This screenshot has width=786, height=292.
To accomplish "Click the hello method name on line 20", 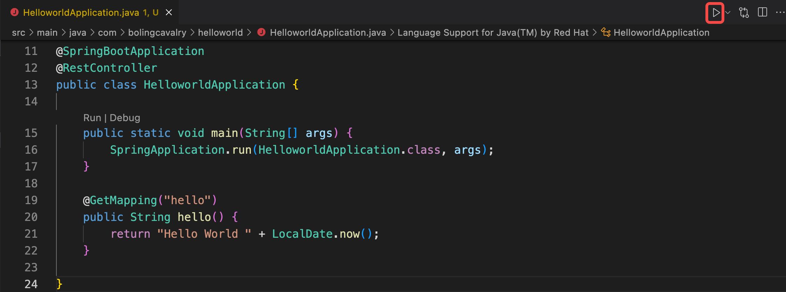I will [x=194, y=217].
